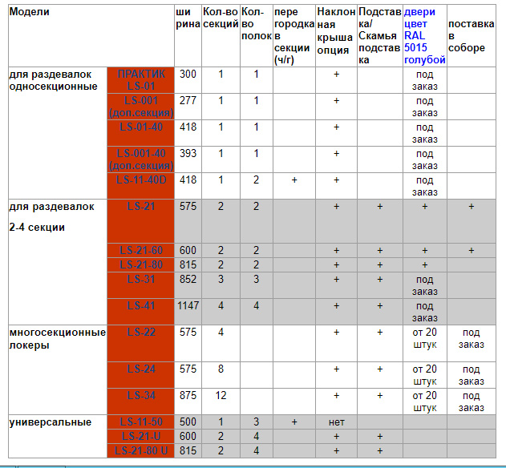This screenshot has width=506, height=468.
Task: Open the LS-22 multi-section locker link
Action: [141, 332]
